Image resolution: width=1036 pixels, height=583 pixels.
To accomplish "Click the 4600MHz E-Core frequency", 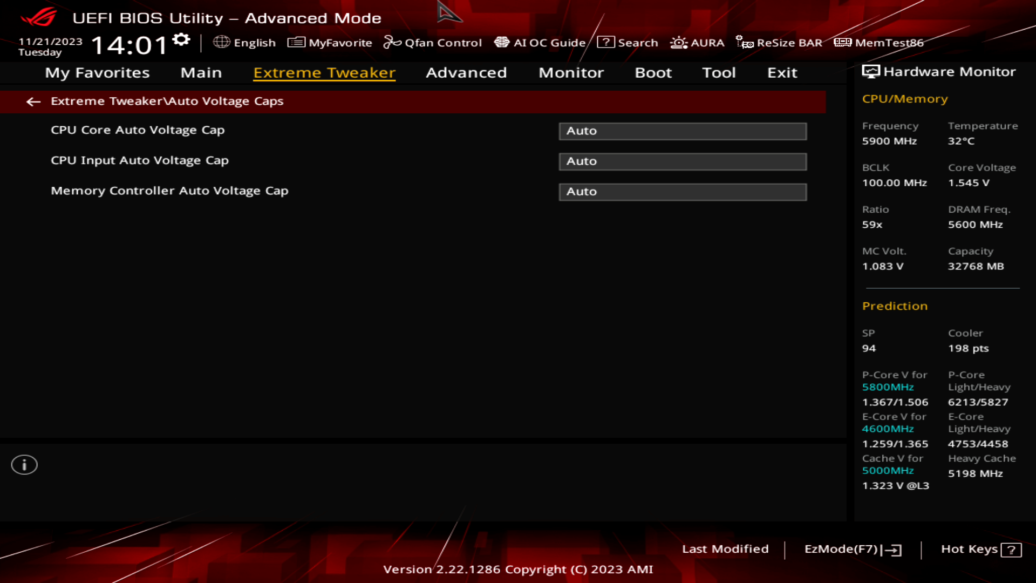I will (888, 429).
